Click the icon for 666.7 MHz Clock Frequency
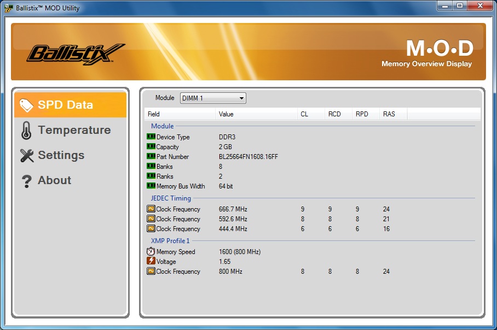 click(151, 209)
